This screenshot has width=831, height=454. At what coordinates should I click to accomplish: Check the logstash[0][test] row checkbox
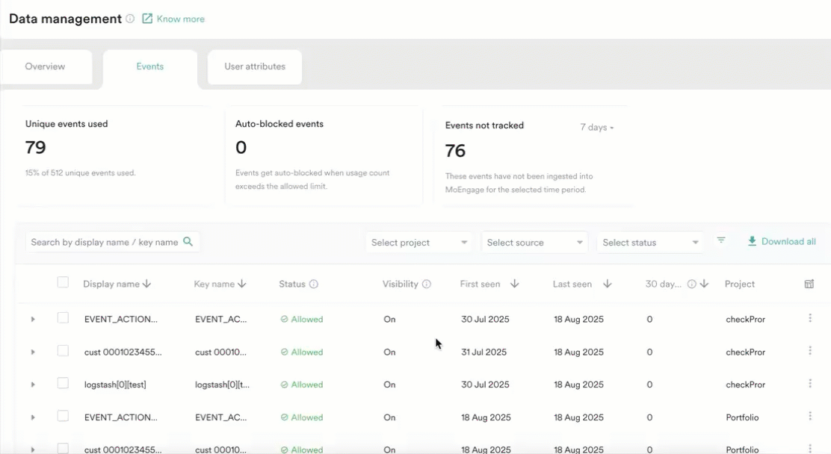click(63, 383)
